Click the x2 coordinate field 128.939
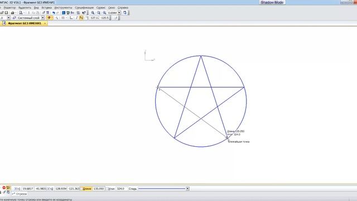The width and height of the screenshot is (357, 201). (61, 189)
